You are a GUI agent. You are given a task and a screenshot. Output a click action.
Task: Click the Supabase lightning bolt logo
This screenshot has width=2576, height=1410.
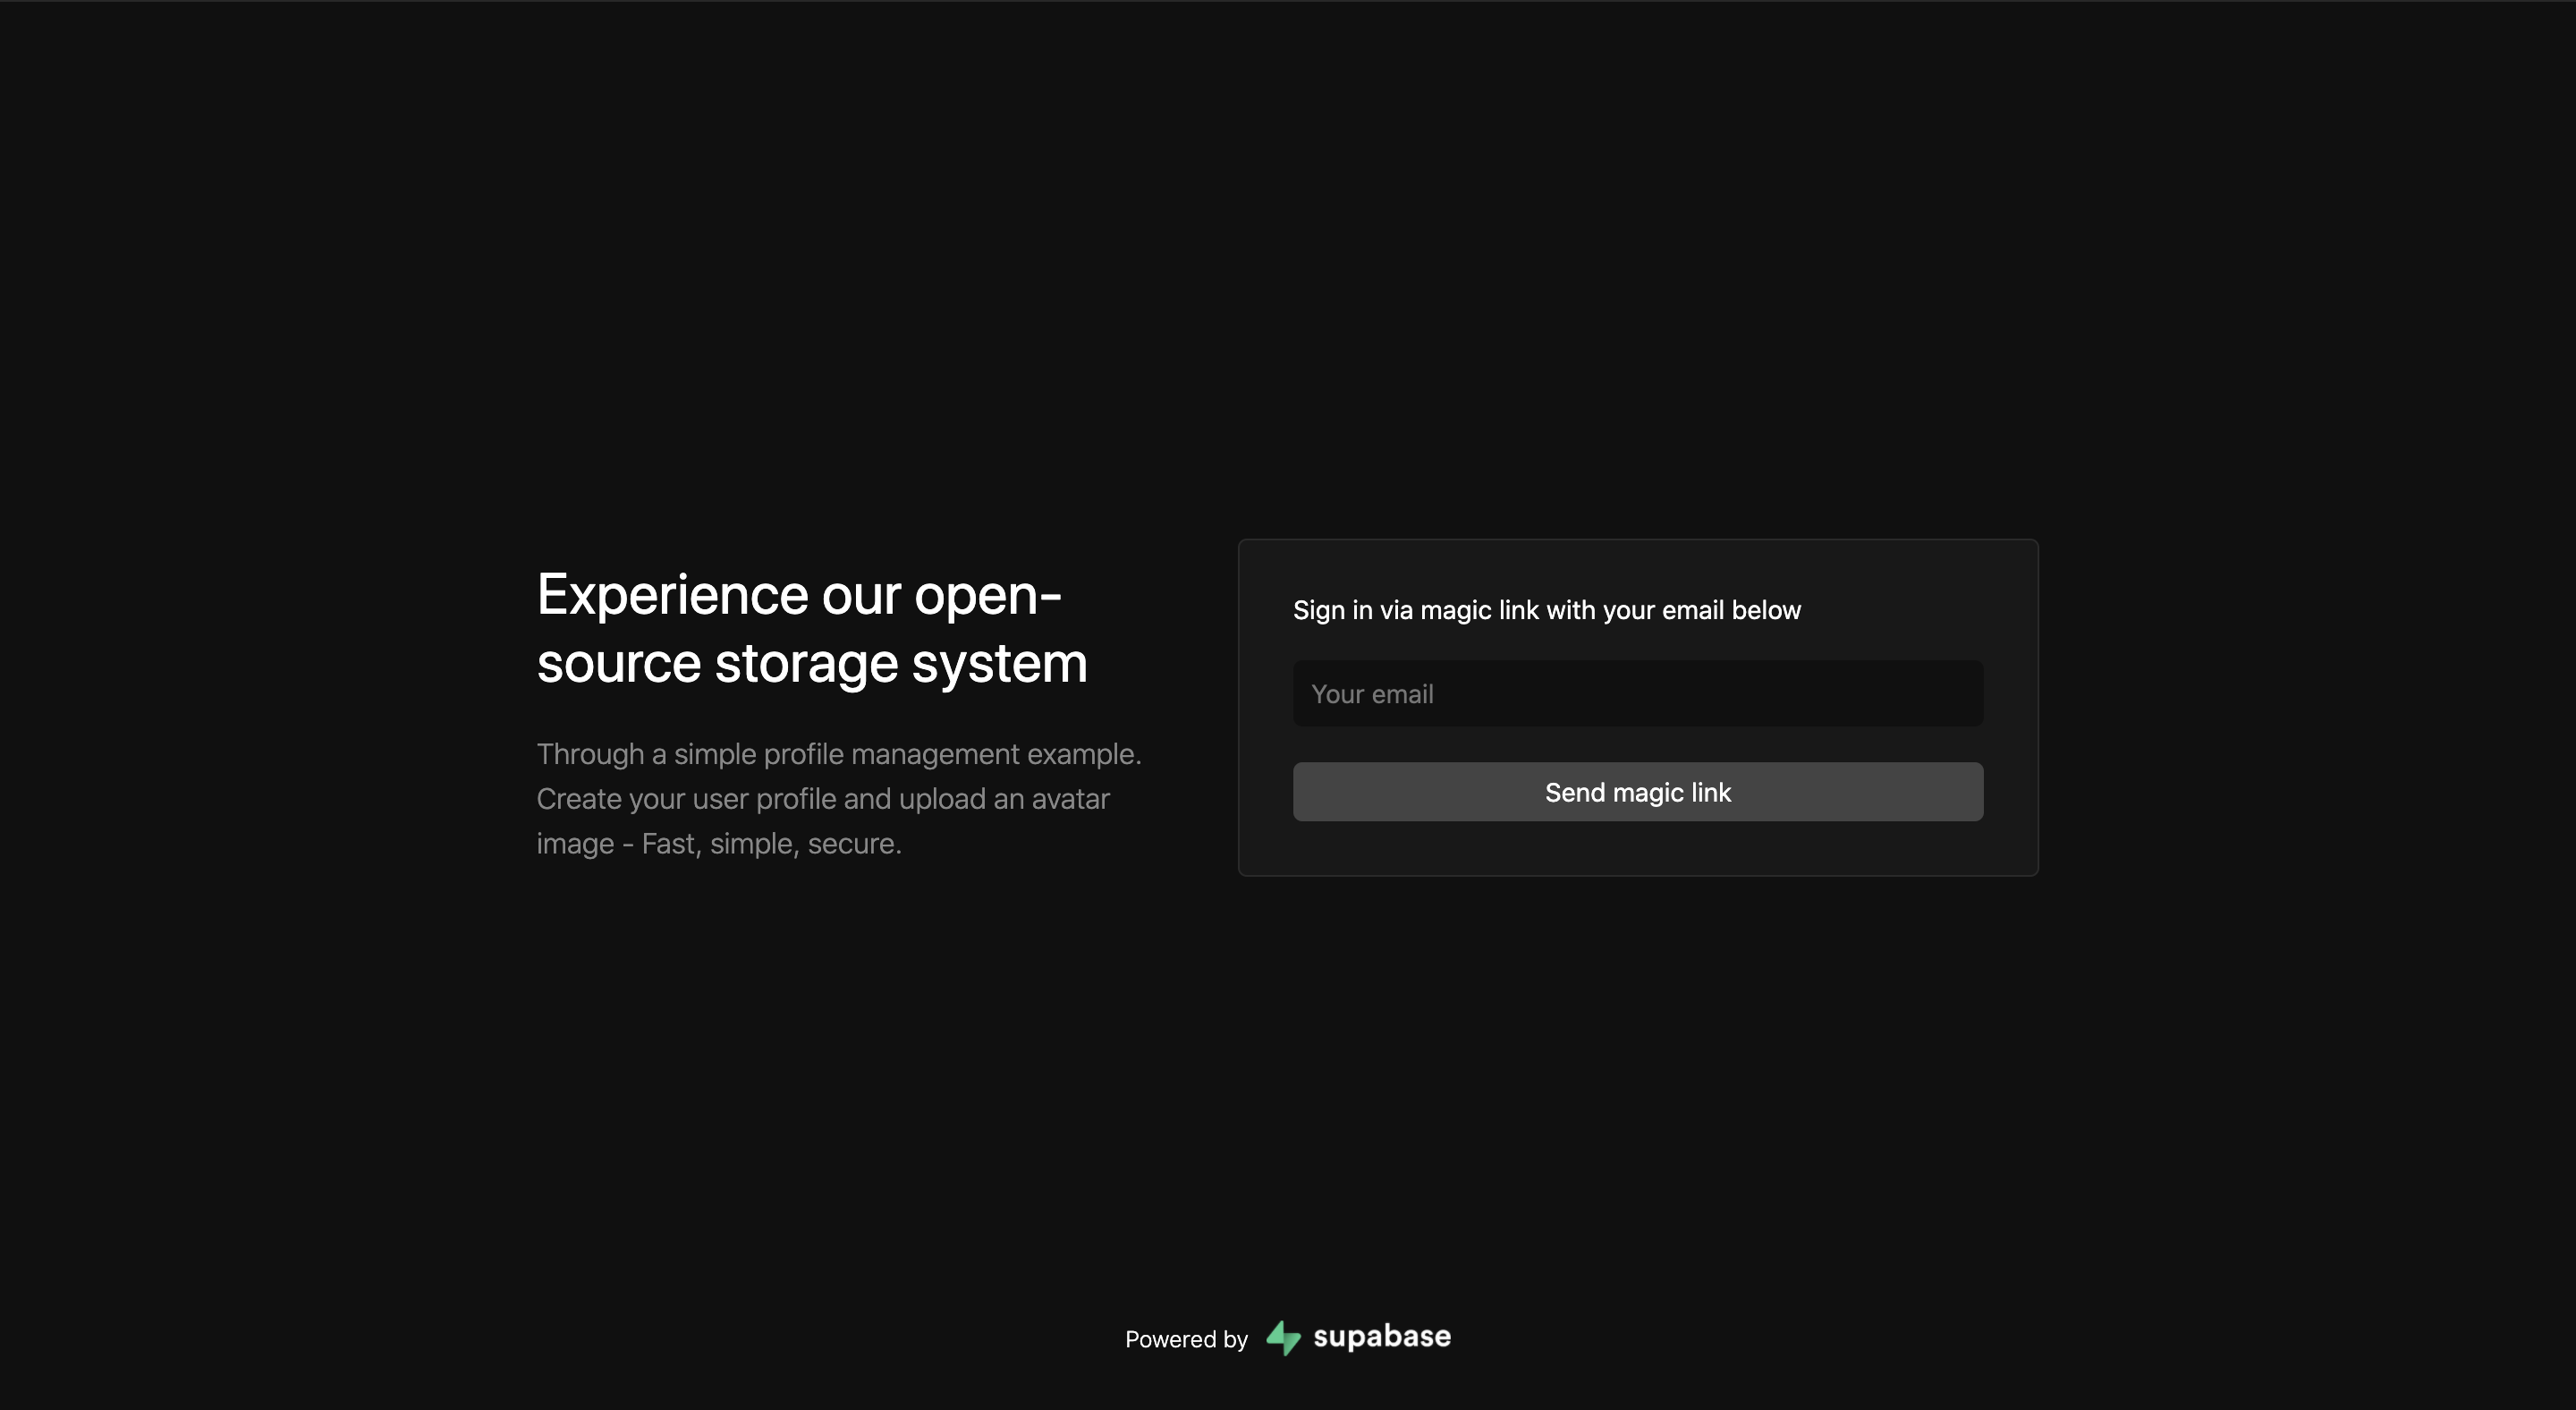click(1283, 1338)
